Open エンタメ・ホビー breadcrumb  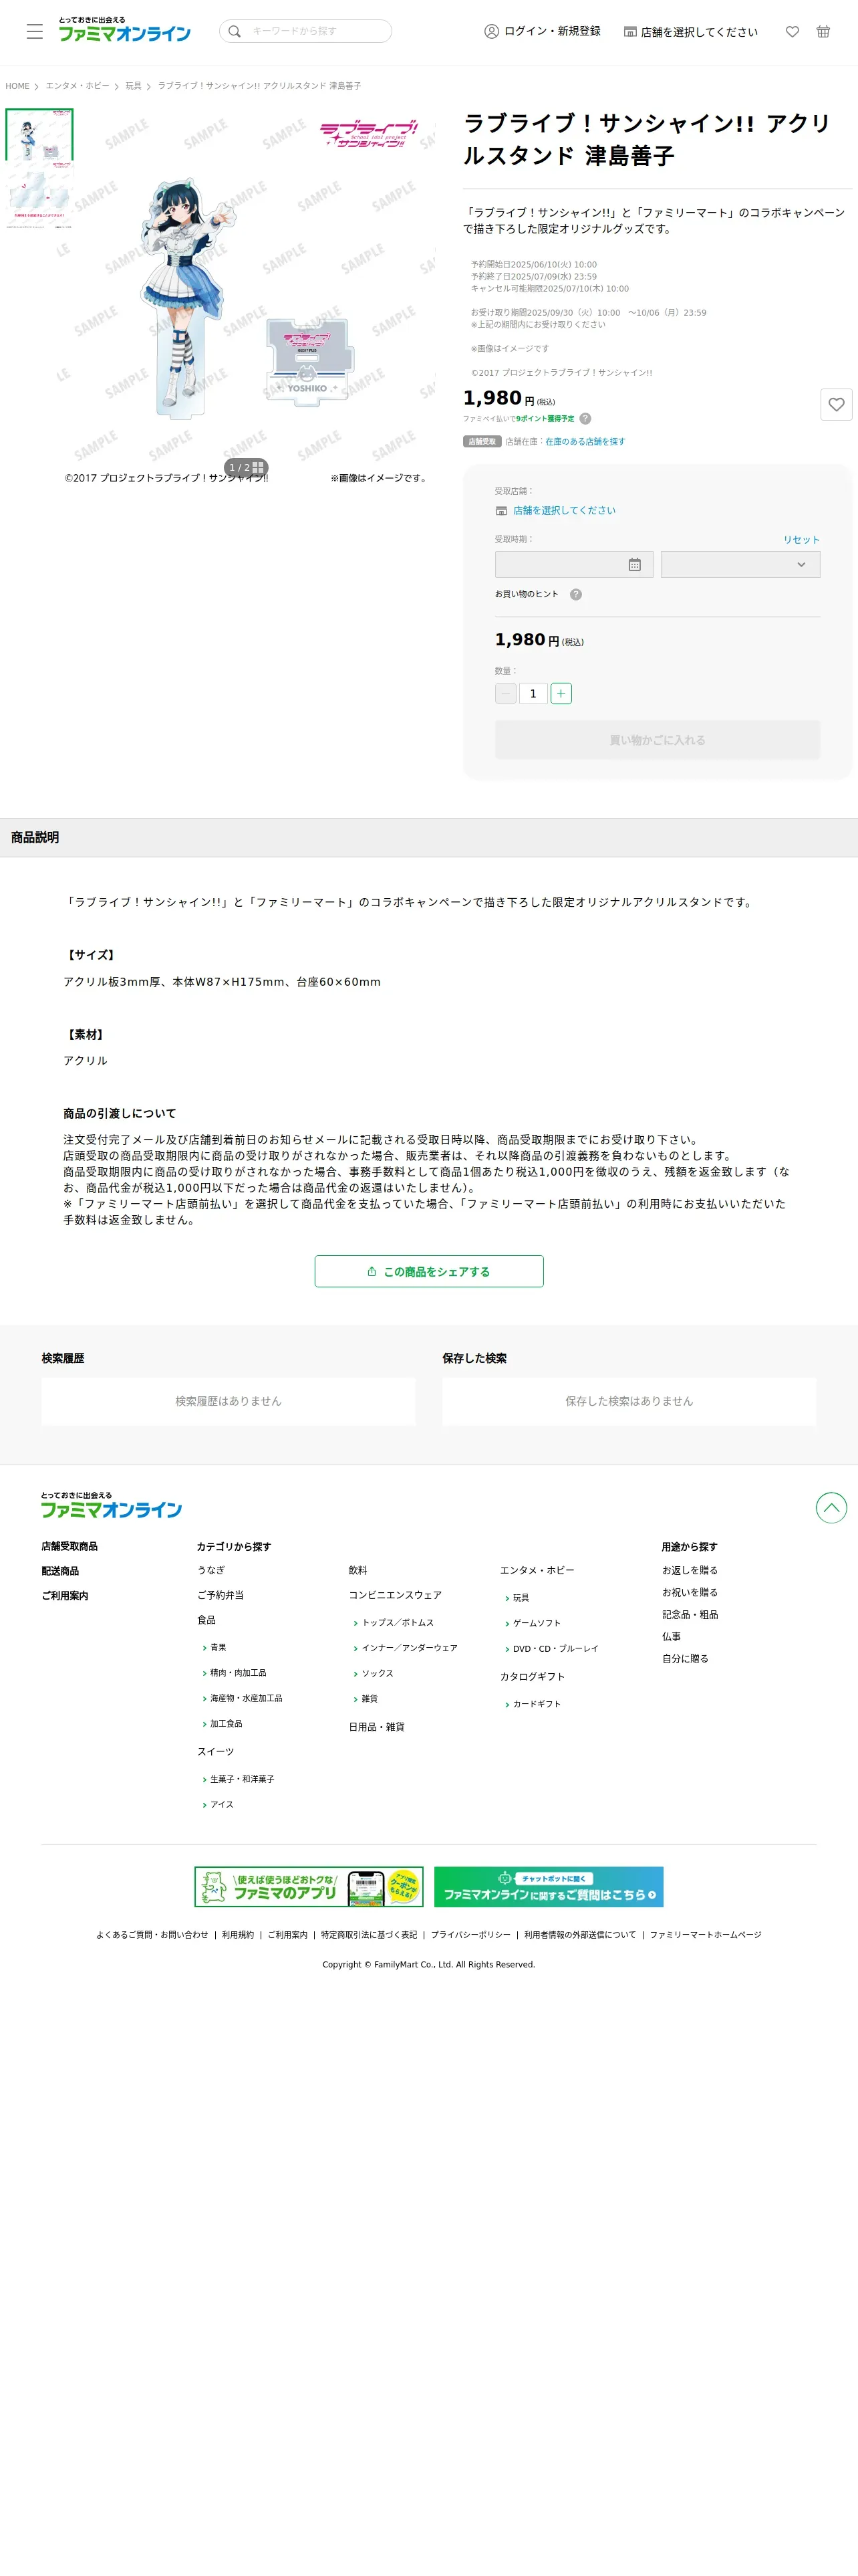click(77, 86)
